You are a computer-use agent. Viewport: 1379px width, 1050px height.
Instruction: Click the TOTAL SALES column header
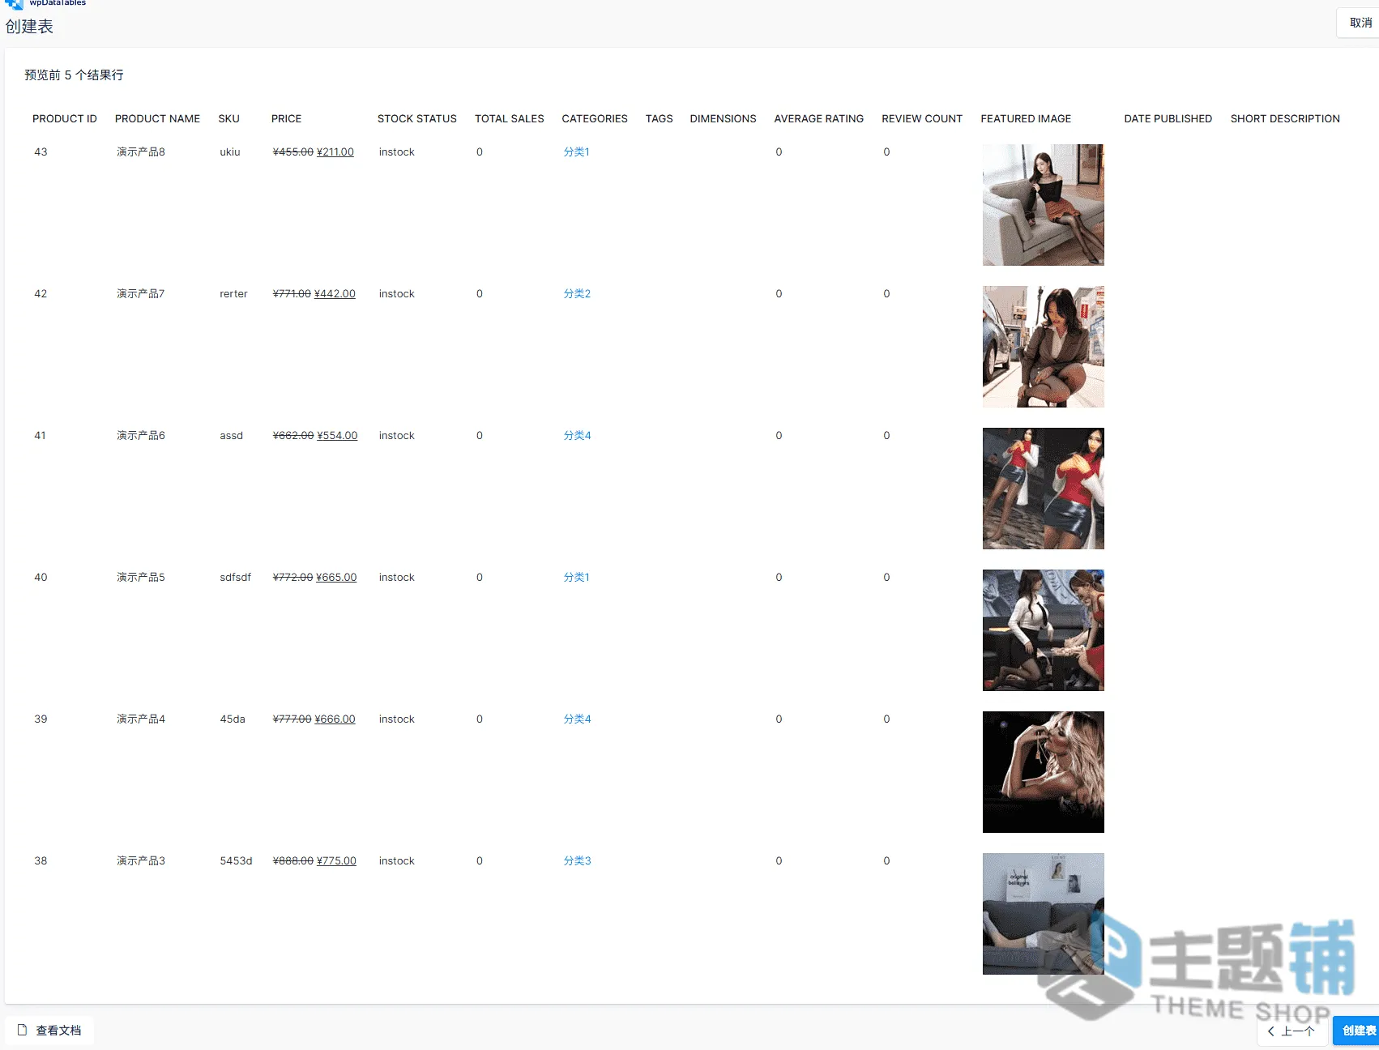(x=510, y=118)
